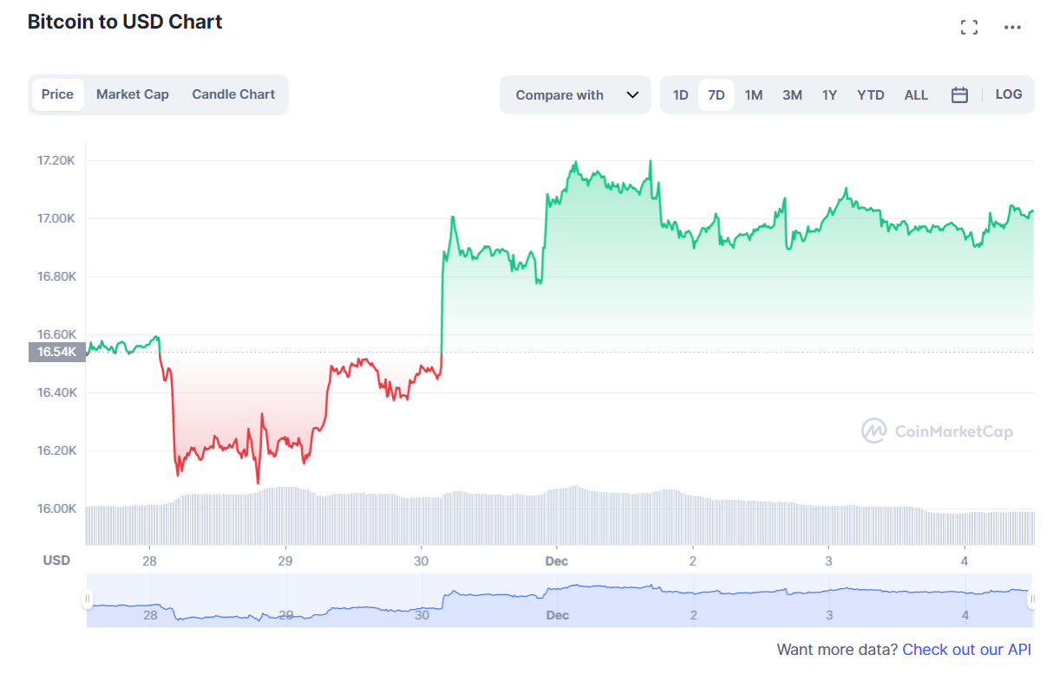Viewport: 1059px width, 674px height.
Task: Select the ALL timeframe
Action: pos(916,94)
